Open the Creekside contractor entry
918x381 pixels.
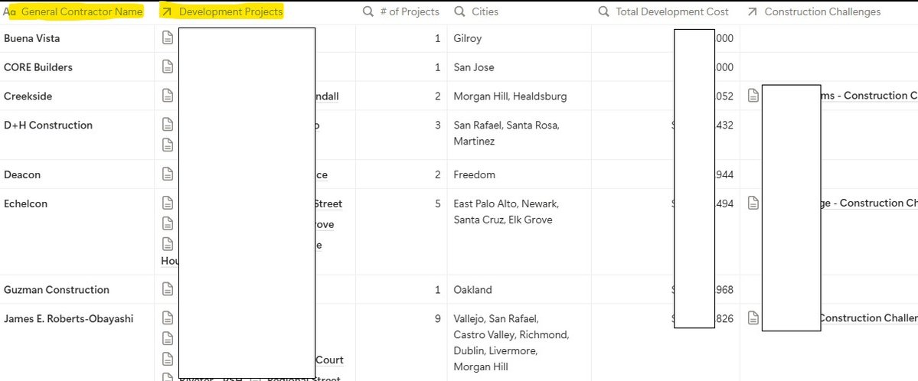point(28,96)
